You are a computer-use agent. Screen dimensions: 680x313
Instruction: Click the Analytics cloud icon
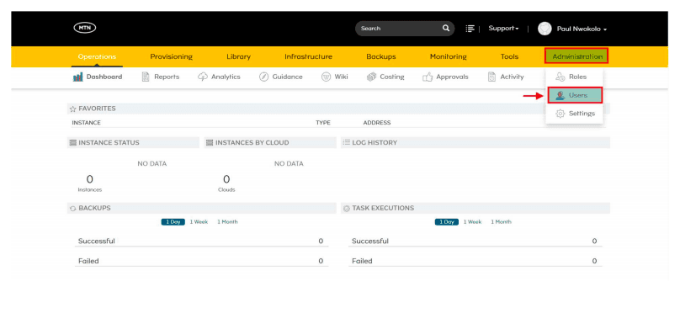click(x=203, y=77)
